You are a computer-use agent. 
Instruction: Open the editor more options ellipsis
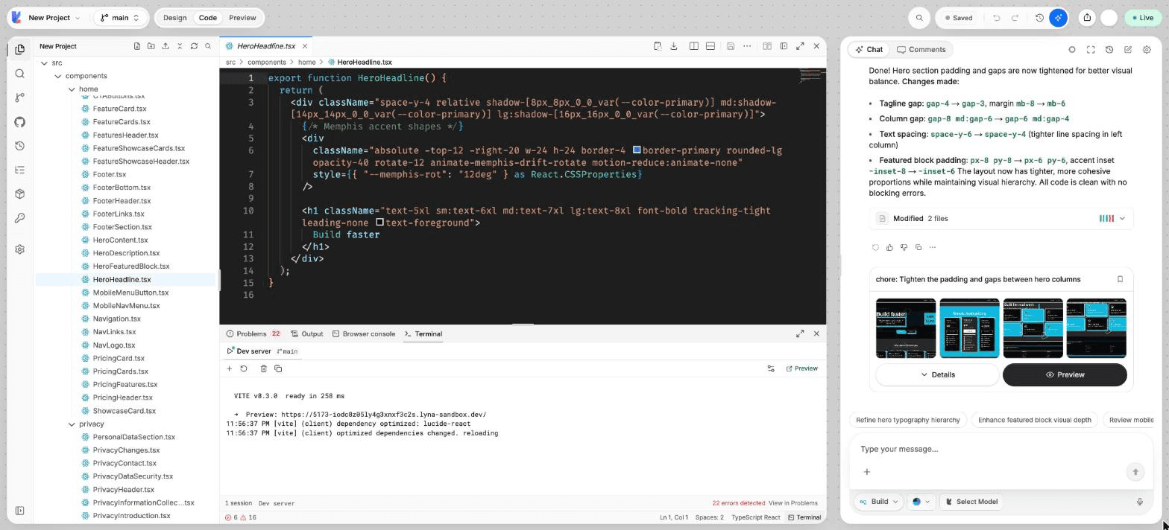pyautogui.click(x=747, y=46)
